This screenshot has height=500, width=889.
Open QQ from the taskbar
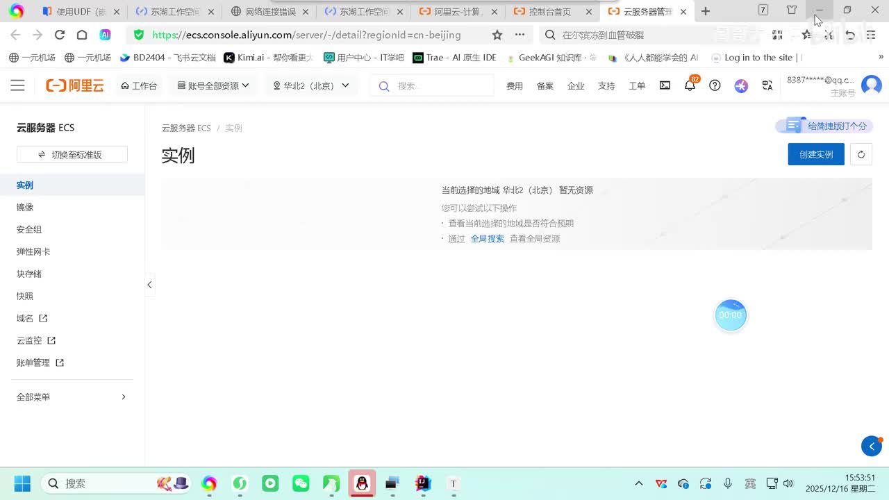[362, 483]
